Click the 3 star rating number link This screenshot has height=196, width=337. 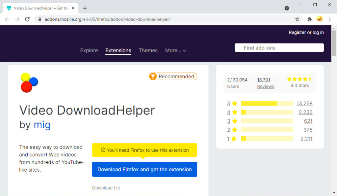point(228,121)
